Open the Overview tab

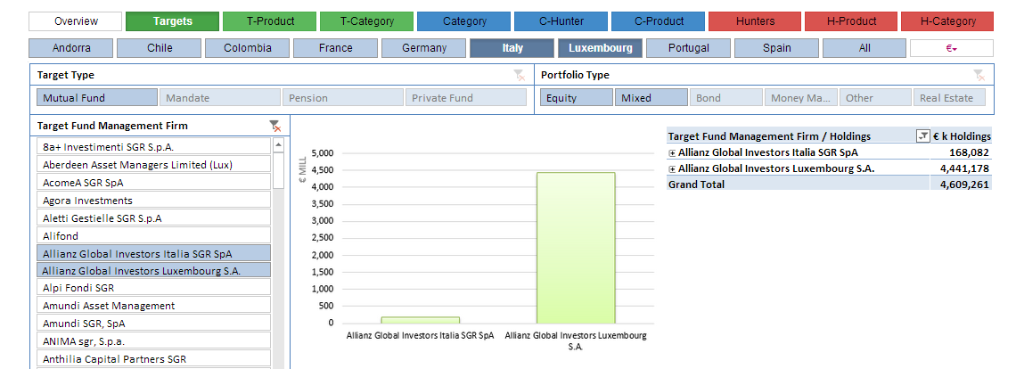(x=76, y=21)
